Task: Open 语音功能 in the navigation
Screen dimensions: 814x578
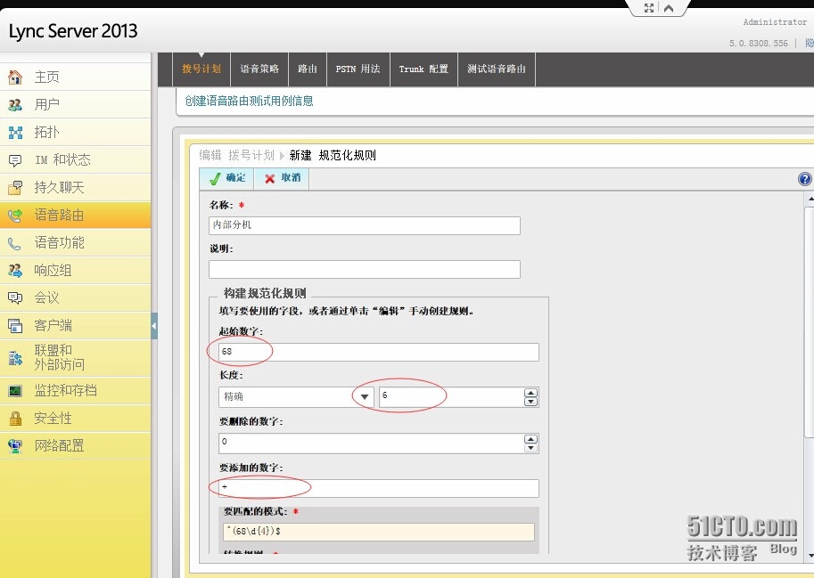Action: pyautogui.click(x=59, y=242)
